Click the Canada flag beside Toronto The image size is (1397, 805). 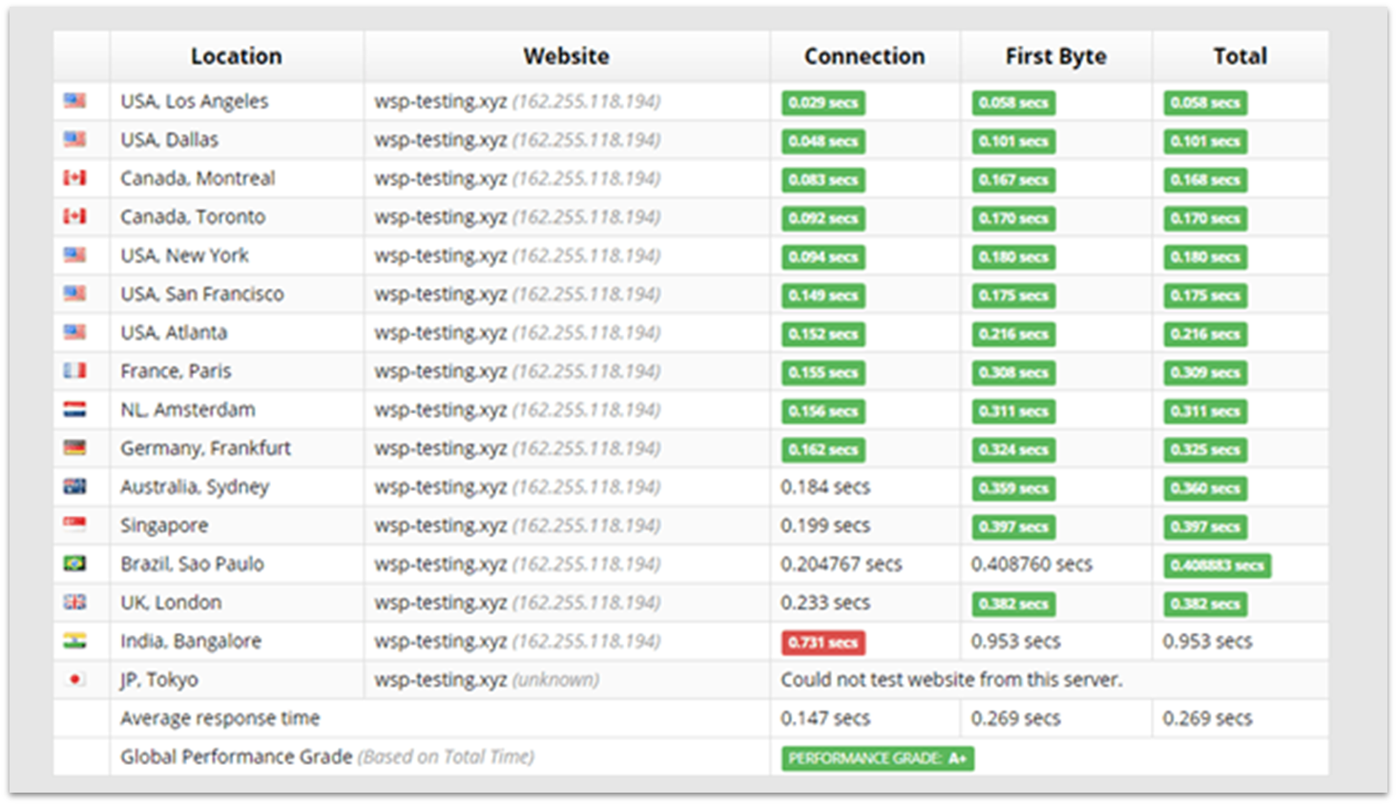click(74, 217)
